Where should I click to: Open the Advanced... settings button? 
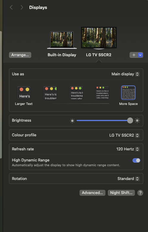[92, 193]
